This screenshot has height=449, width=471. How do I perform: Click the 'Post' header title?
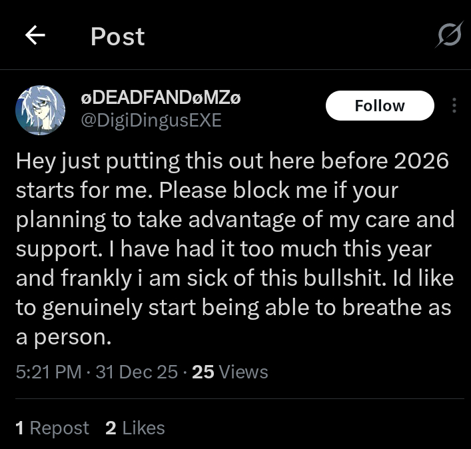point(117,37)
